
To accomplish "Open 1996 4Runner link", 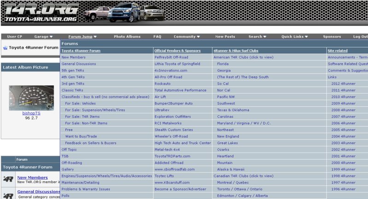I will tap(343, 189).
